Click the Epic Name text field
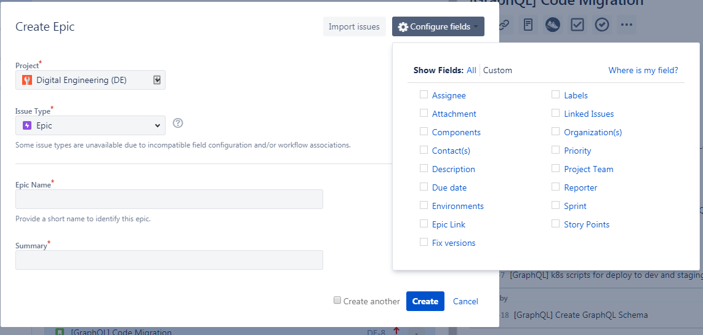This screenshot has height=335, width=703. [x=169, y=199]
